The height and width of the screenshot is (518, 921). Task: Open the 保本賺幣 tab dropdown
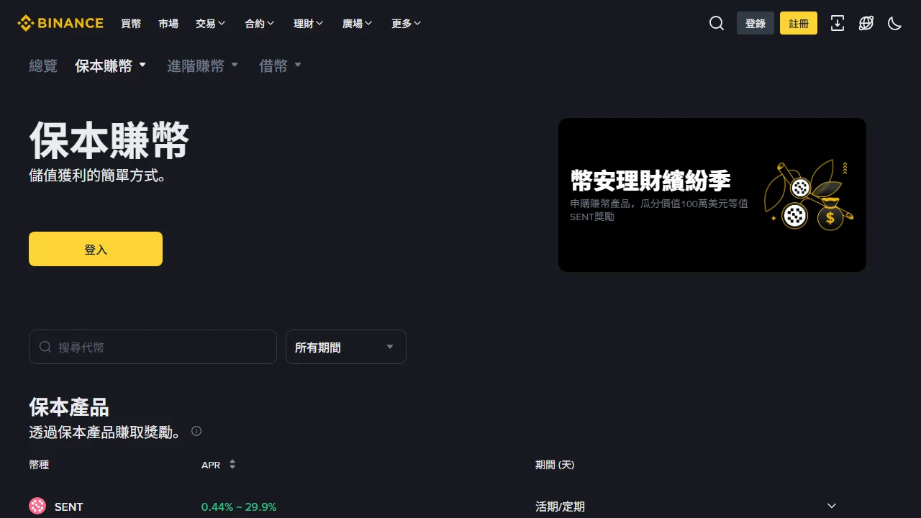coord(111,65)
